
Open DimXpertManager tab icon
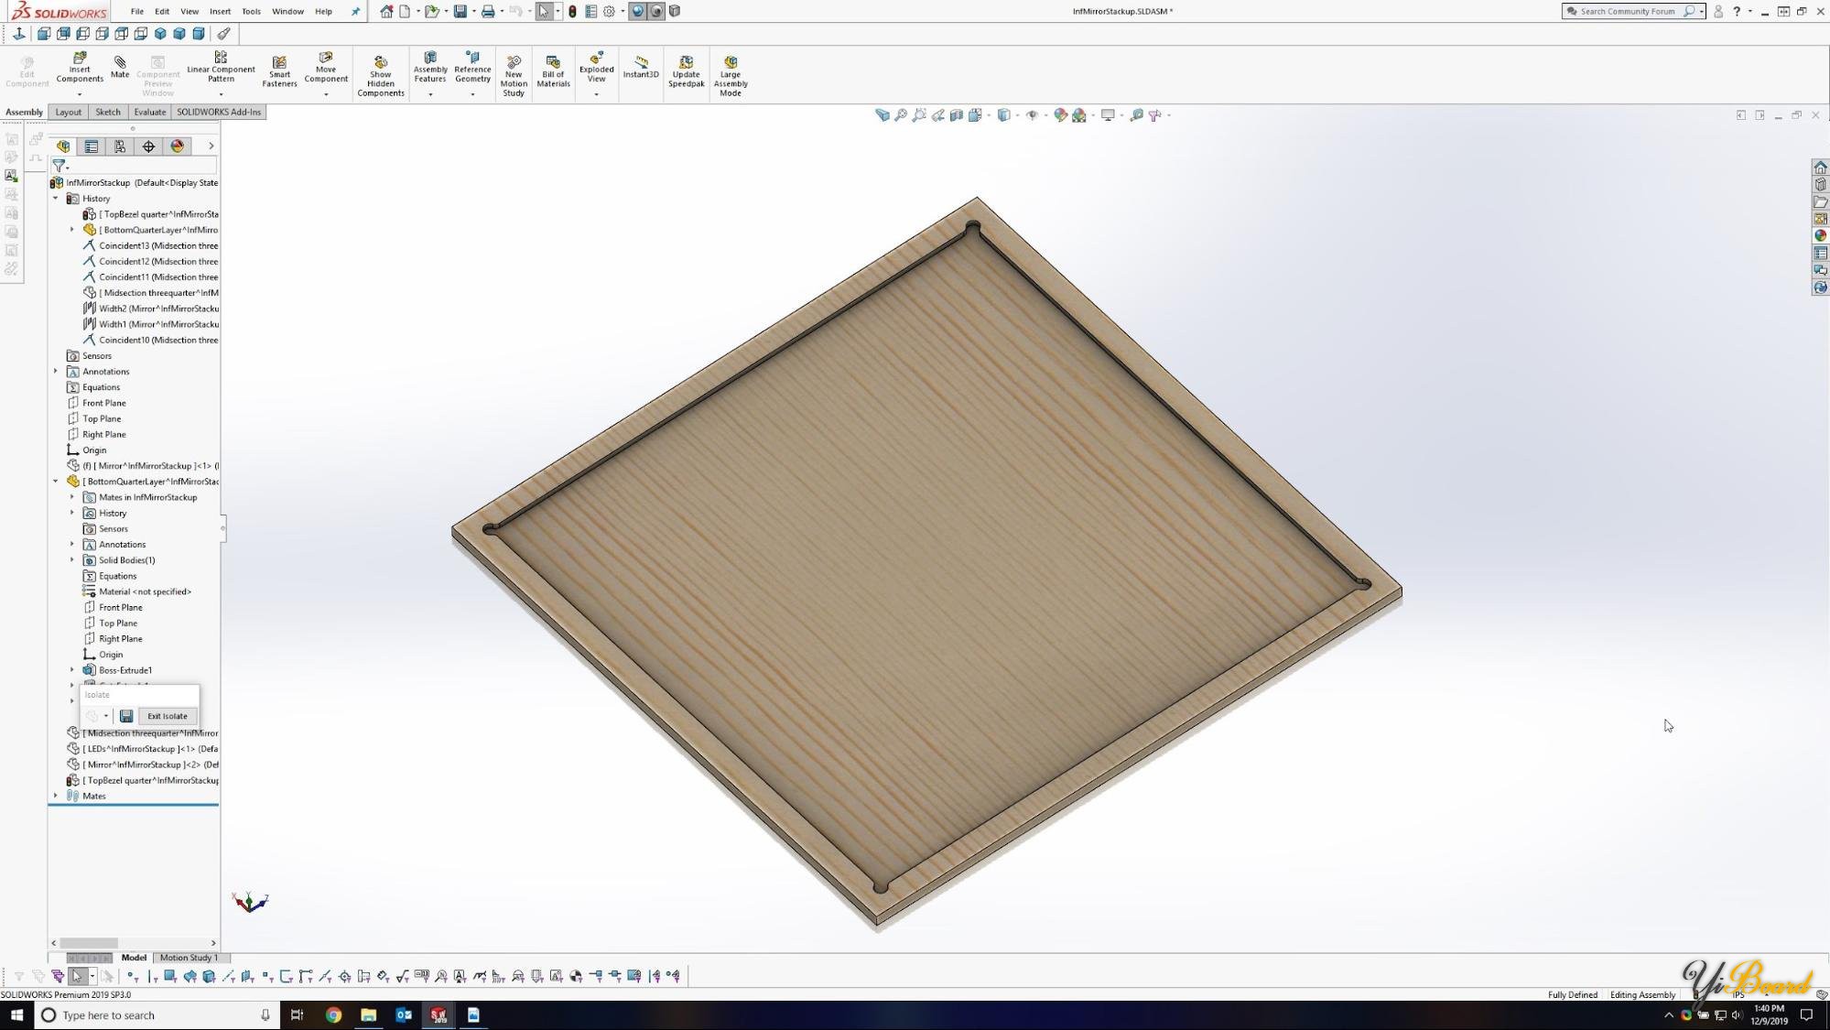click(x=148, y=146)
